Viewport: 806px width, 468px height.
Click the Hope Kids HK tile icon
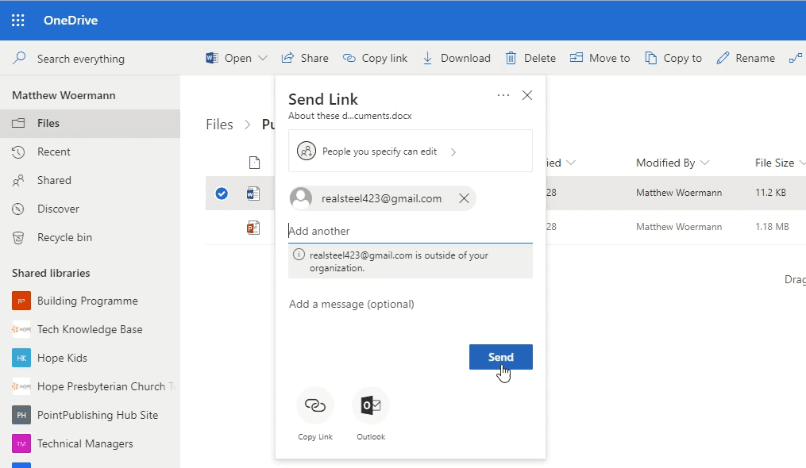click(21, 358)
